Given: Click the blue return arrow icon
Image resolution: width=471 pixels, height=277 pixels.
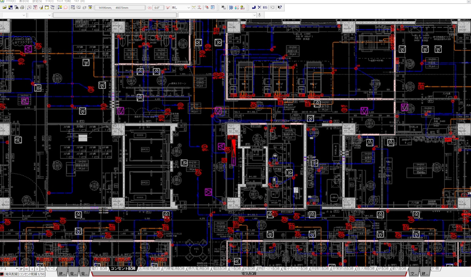Looking at the screenshot, I should pos(254,7).
